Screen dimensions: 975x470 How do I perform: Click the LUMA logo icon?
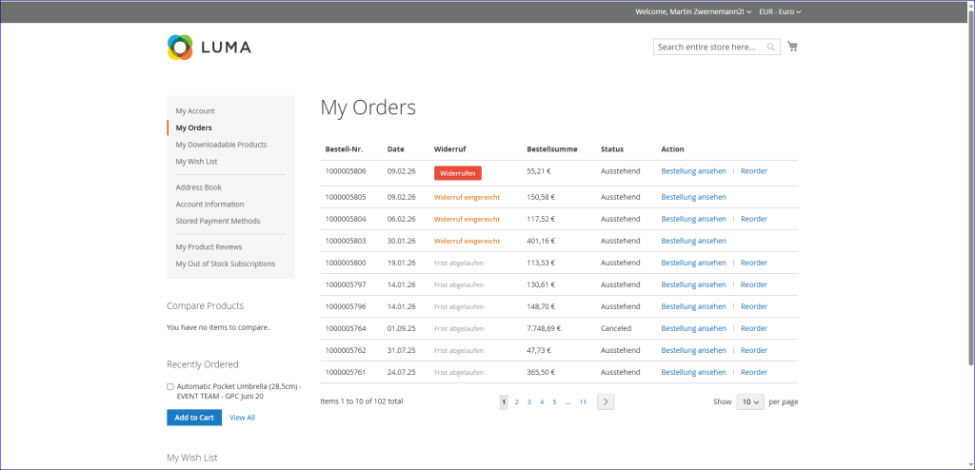(180, 47)
